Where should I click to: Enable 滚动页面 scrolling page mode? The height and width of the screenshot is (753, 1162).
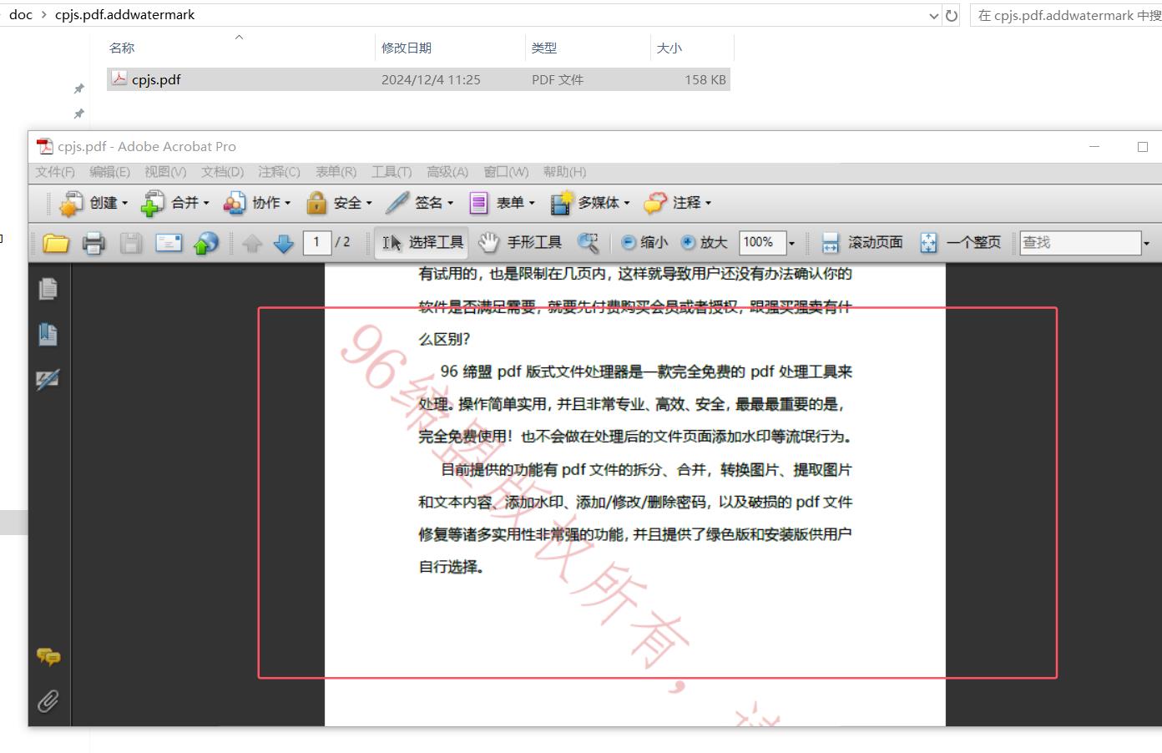[x=862, y=243]
